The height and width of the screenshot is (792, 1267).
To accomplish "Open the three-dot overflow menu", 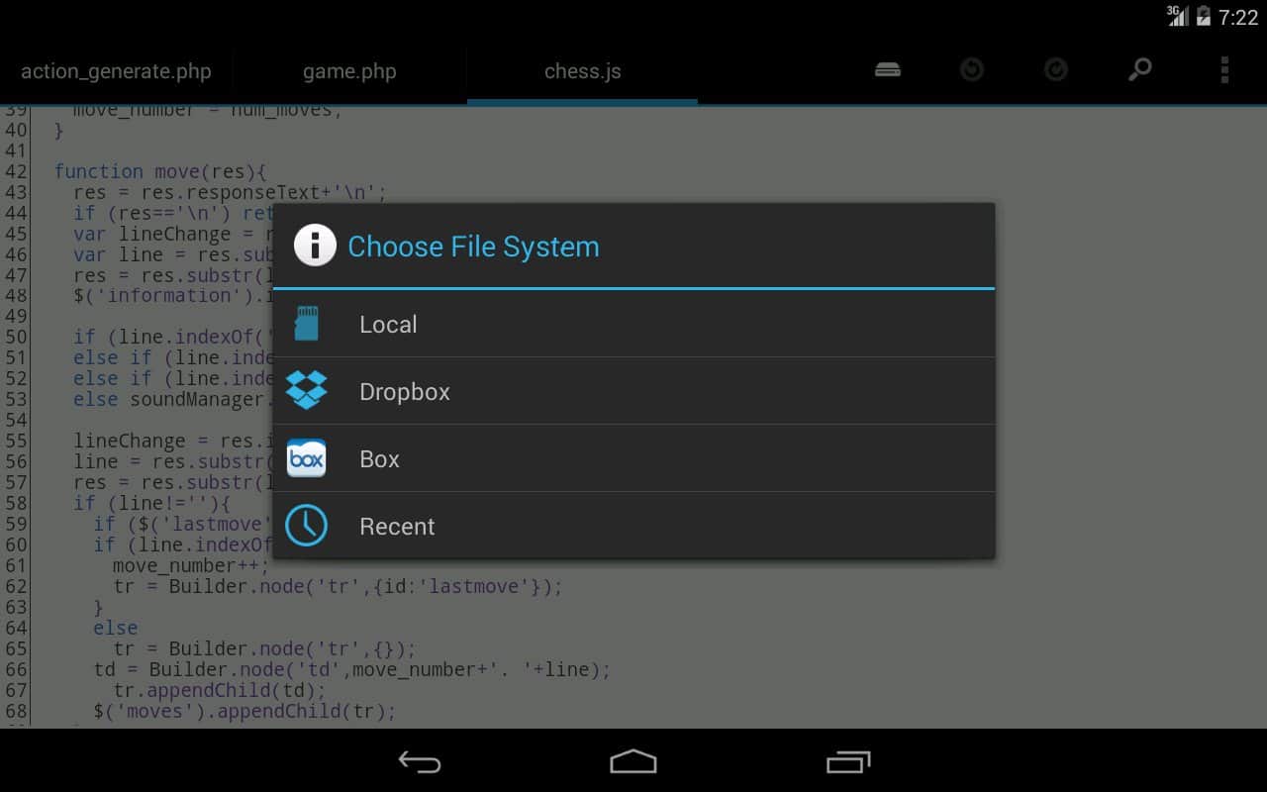I will [x=1224, y=70].
